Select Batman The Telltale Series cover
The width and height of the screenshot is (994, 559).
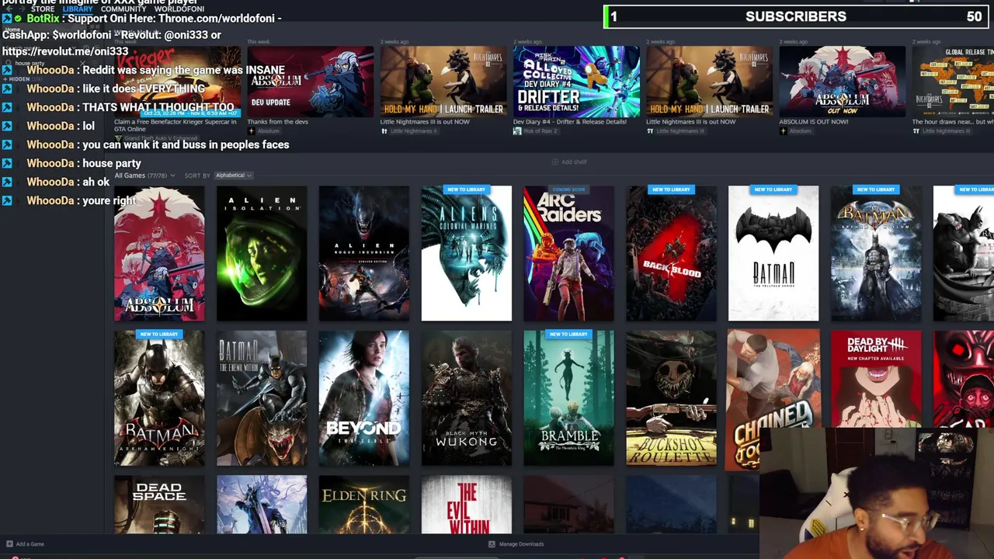(x=773, y=253)
